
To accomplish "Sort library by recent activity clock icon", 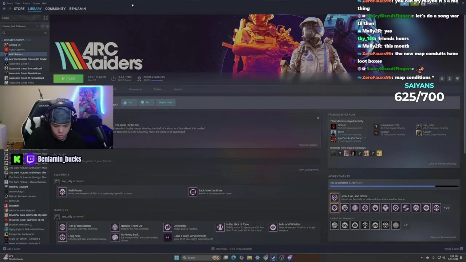I will pyautogui.click(x=42, y=26).
